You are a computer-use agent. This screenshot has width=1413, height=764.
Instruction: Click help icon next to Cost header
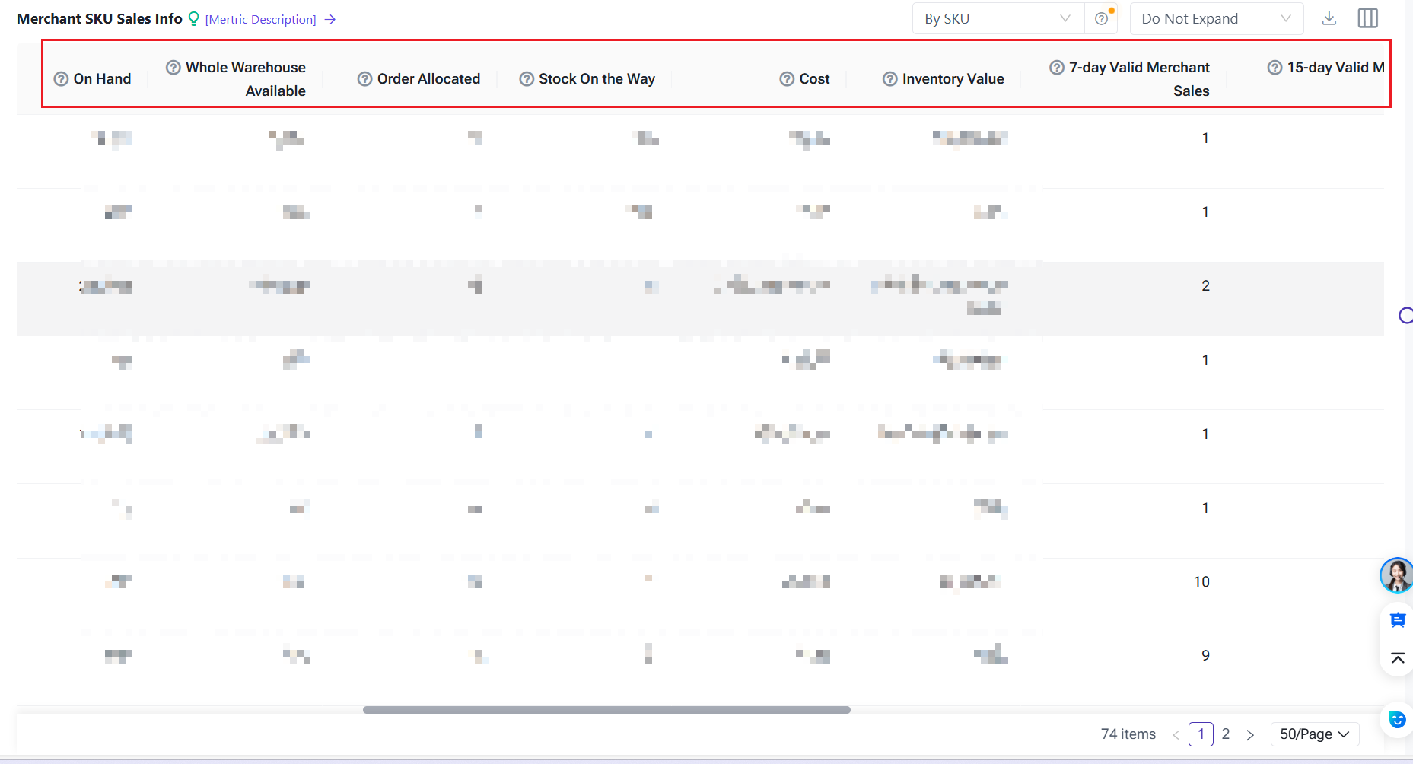click(788, 79)
